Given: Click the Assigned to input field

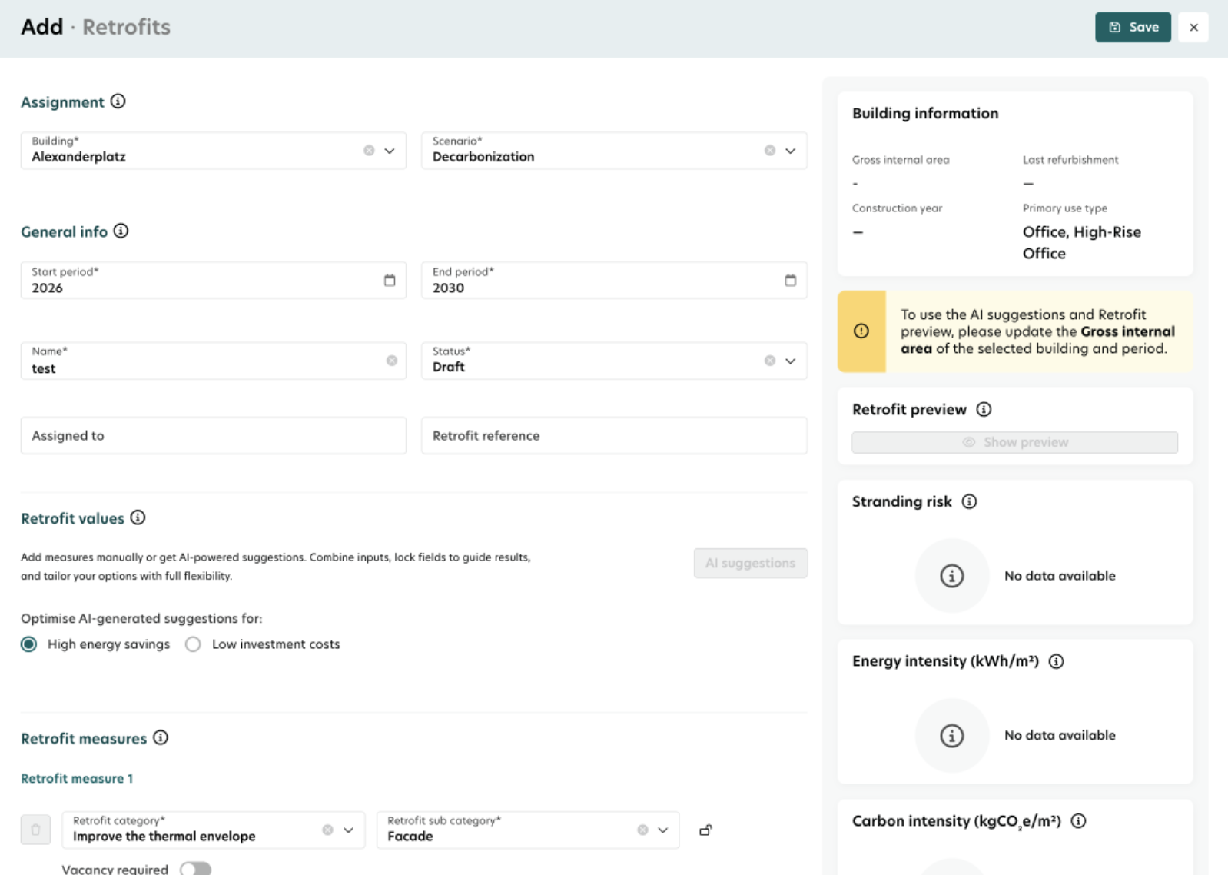Looking at the screenshot, I should pyautogui.click(x=214, y=435).
